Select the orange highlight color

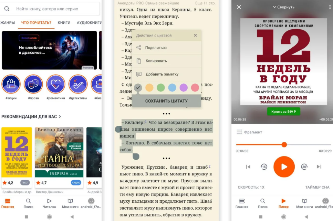pos(149,88)
